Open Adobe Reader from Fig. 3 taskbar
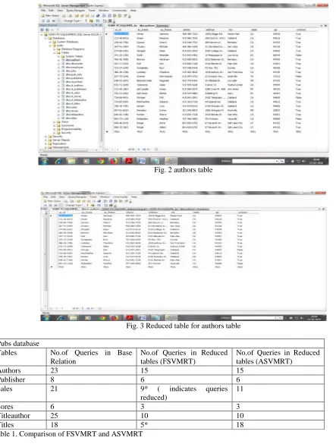336x444 pixels. 130,318
